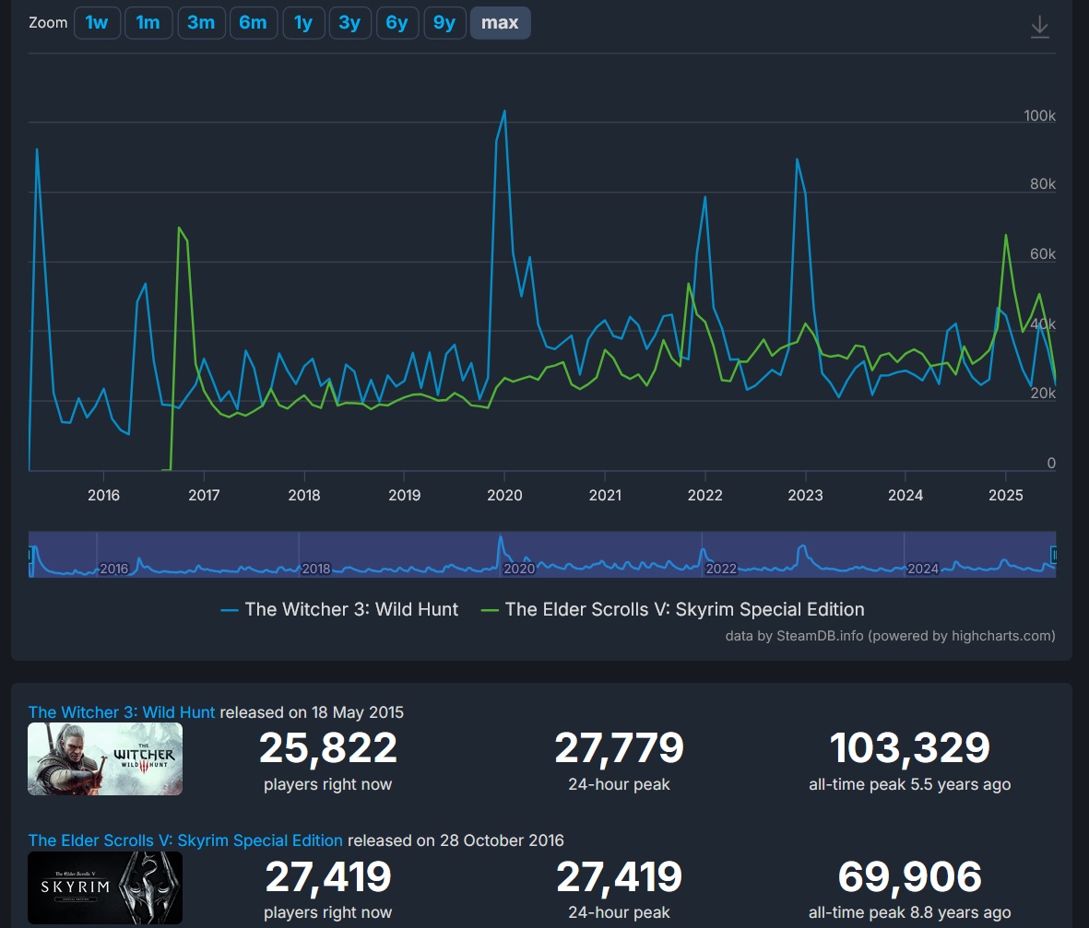Click the Witcher 3 game thumbnail
Screen dimensions: 1089x928
tap(105, 758)
